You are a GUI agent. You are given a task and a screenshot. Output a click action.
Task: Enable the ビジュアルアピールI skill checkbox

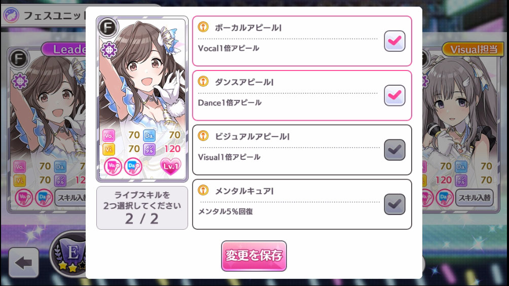(x=394, y=150)
